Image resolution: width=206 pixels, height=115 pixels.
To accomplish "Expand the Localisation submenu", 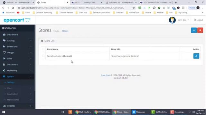I will [17, 94].
